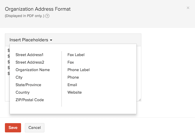The image size is (195, 137).
Task: Add the Phone placeholder
Action: click(73, 77)
